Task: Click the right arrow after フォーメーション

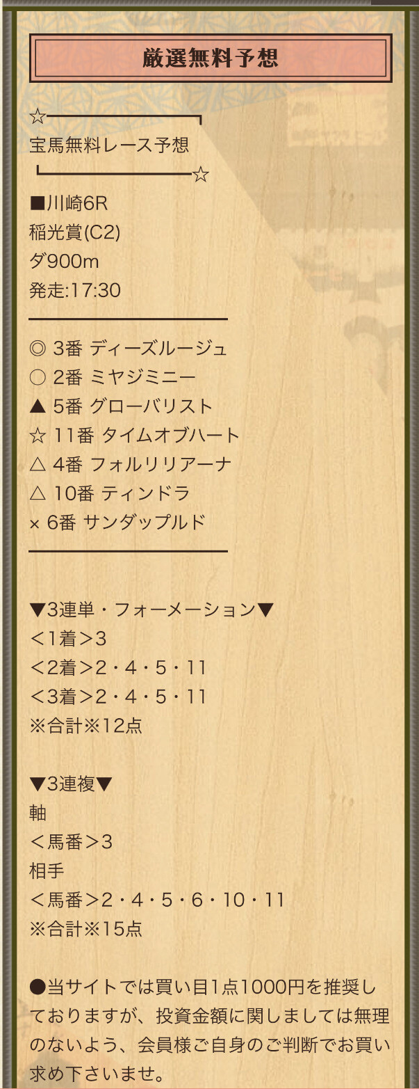Action: pos(265,610)
